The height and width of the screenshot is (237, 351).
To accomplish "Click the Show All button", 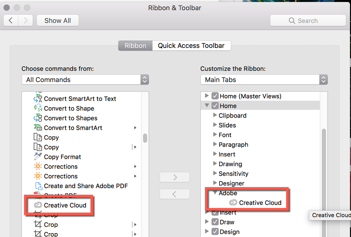I will click(x=58, y=21).
